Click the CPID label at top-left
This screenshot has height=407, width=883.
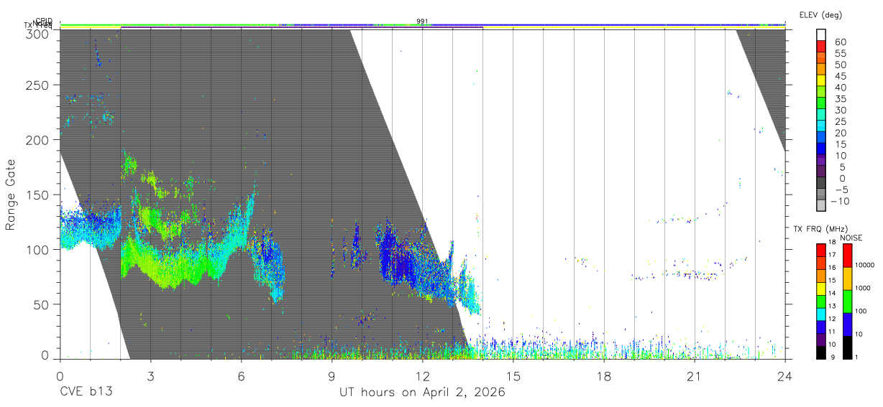coord(44,21)
